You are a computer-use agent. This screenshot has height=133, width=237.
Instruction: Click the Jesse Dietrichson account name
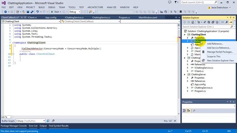coord(220,7)
